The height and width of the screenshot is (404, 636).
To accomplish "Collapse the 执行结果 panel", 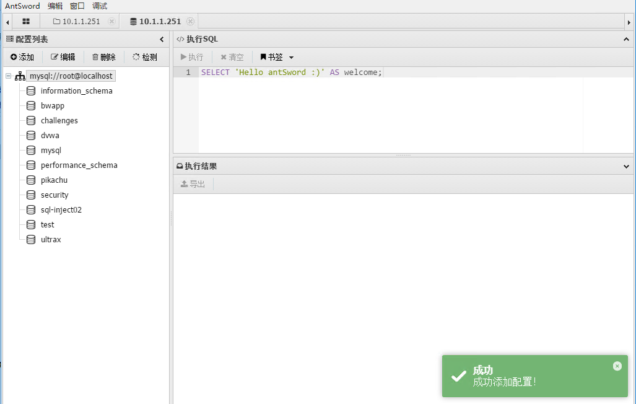I will [x=626, y=167].
